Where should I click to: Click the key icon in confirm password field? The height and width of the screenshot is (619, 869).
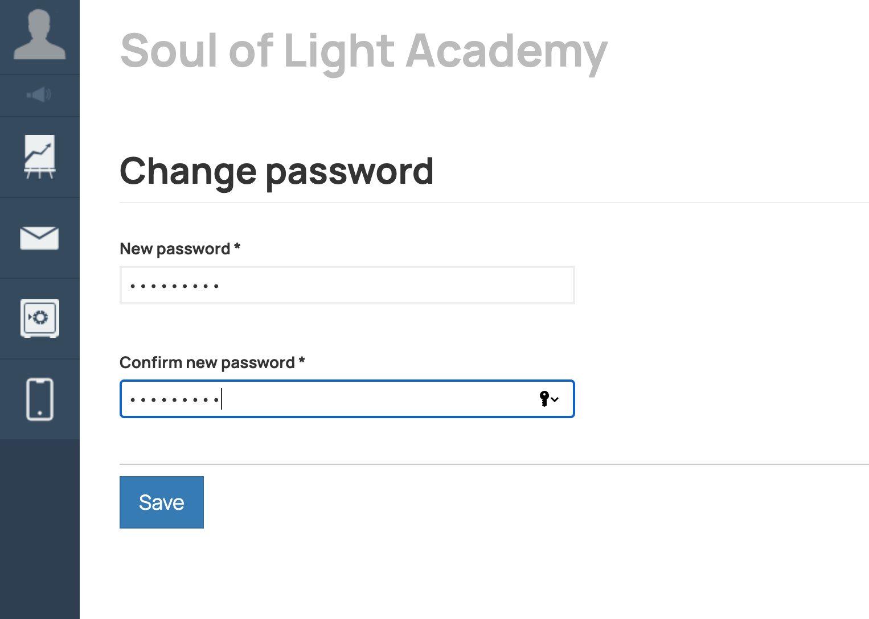[x=544, y=399]
